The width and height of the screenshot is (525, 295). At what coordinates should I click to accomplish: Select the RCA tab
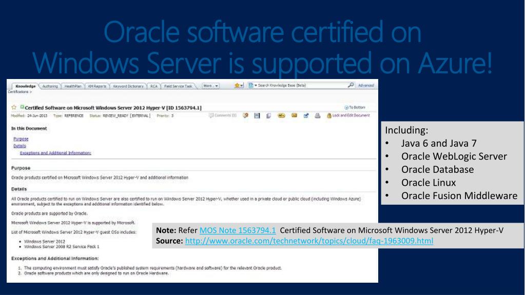(x=153, y=86)
